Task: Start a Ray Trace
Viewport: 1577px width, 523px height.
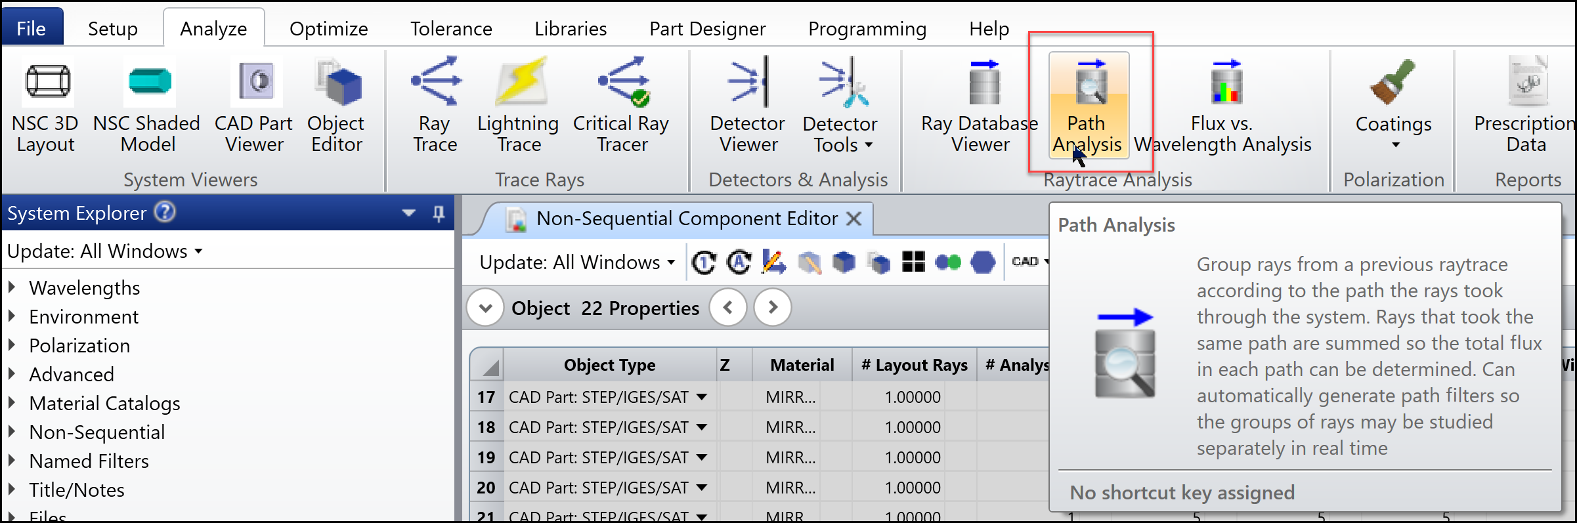Action: click(435, 106)
